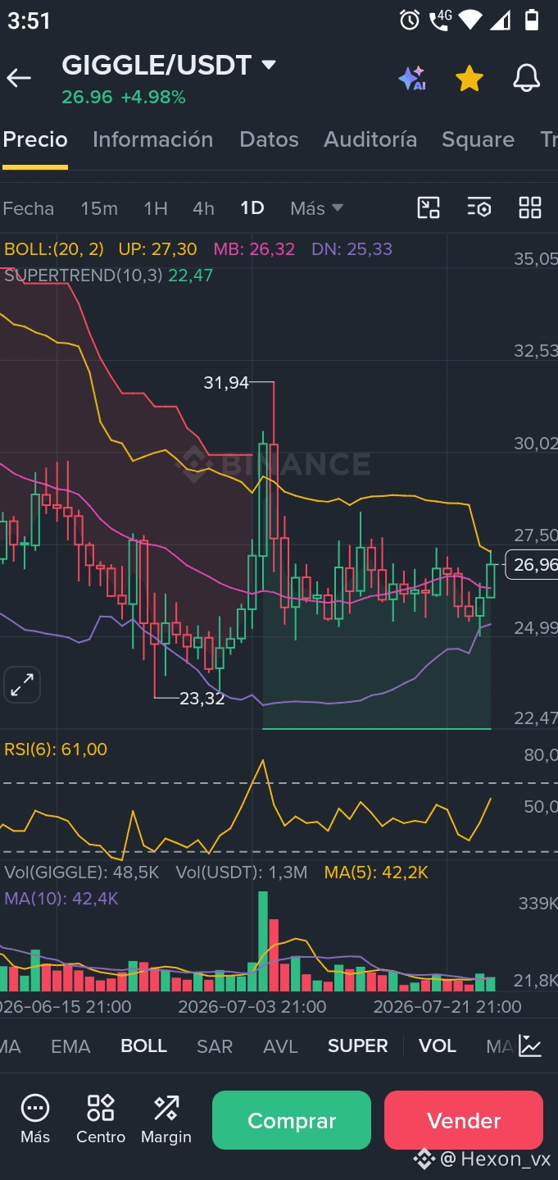Open the Más menu in bottom bar

coord(35,1119)
